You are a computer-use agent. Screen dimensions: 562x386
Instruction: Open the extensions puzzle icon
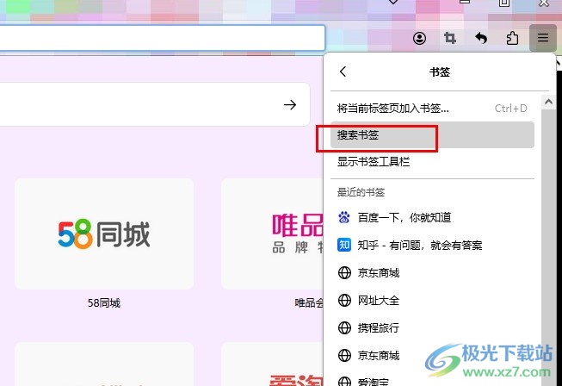(x=512, y=38)
